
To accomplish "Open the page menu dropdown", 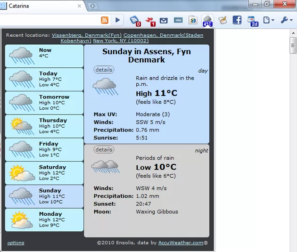I will (268, 20).
